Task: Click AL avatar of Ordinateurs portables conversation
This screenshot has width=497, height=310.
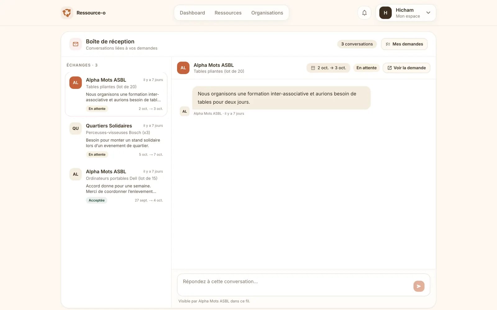Action: [75, 174]
